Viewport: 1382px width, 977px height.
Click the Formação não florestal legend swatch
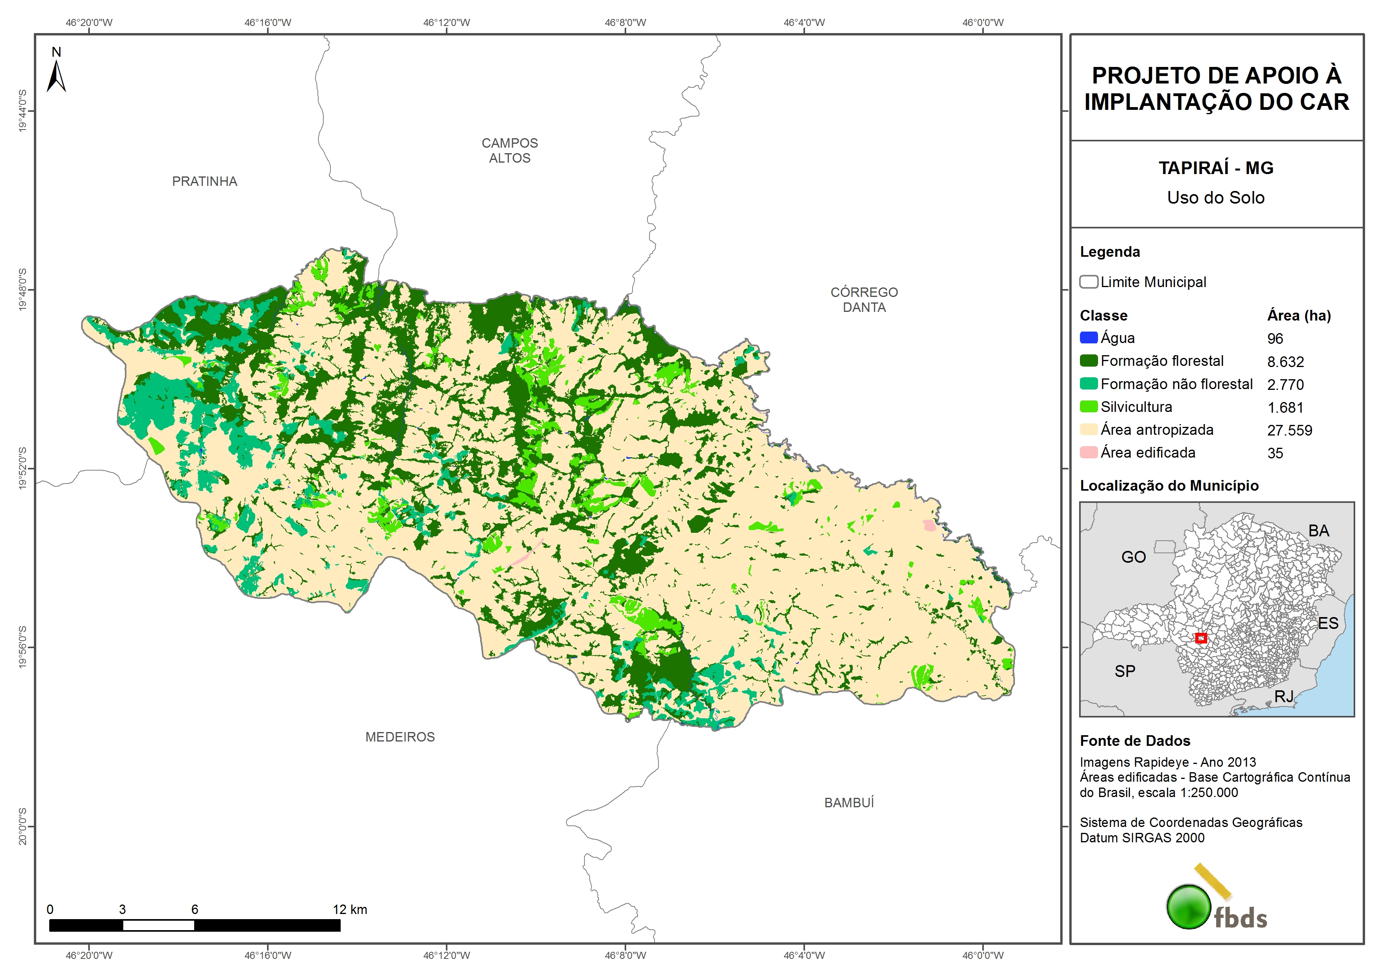click(x=1088, y=384)
